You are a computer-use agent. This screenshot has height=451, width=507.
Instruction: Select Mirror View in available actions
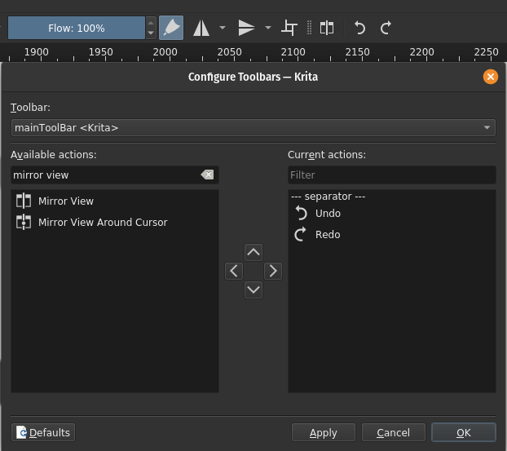65,201
